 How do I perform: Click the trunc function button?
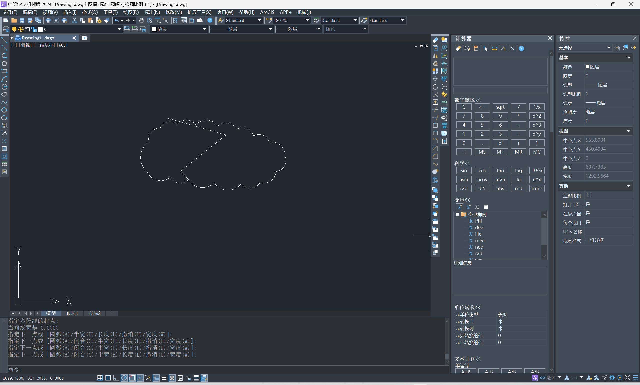[x=537, y=189]
